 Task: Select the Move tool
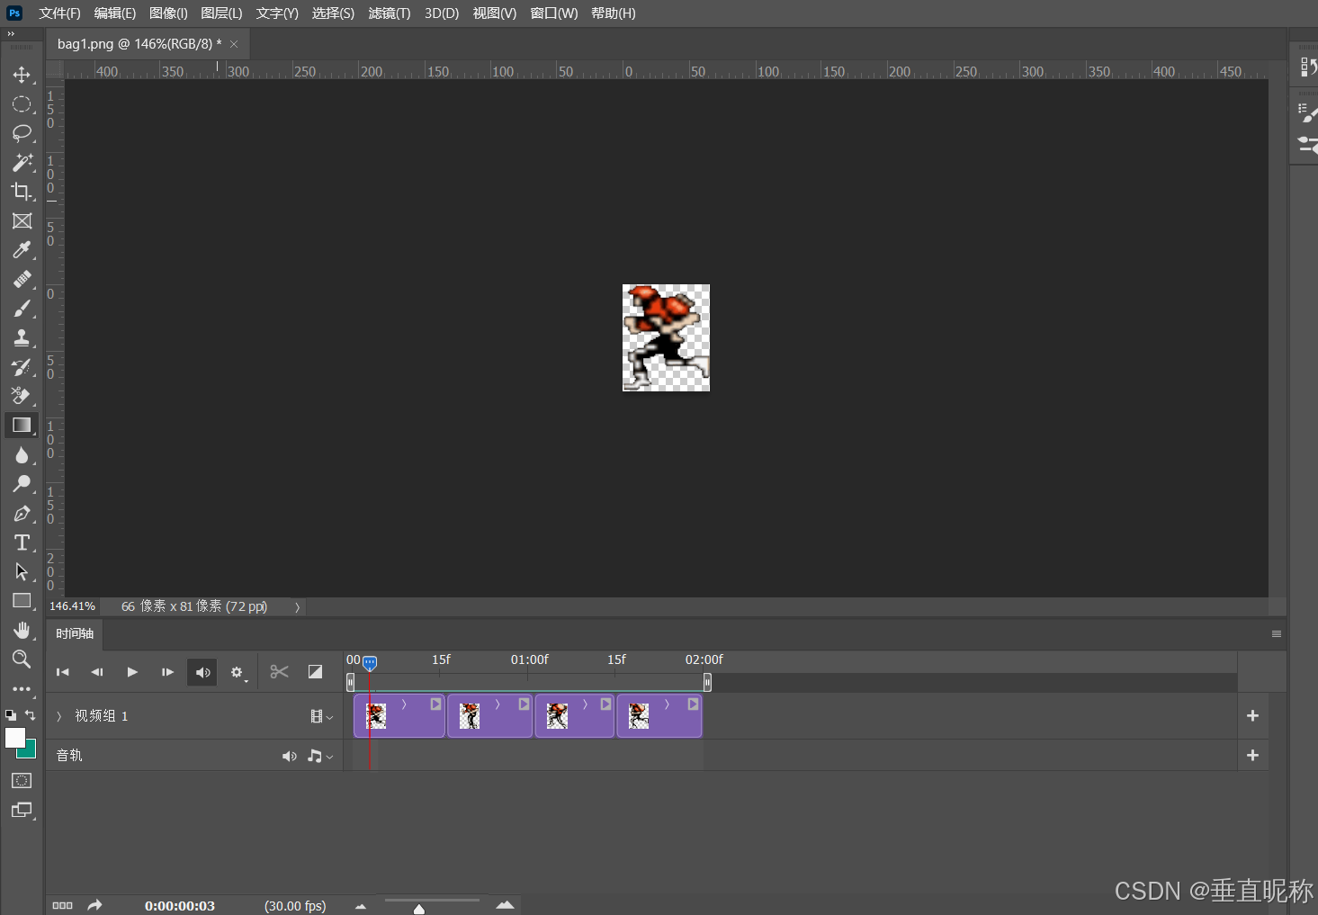(x=22, y=75)
